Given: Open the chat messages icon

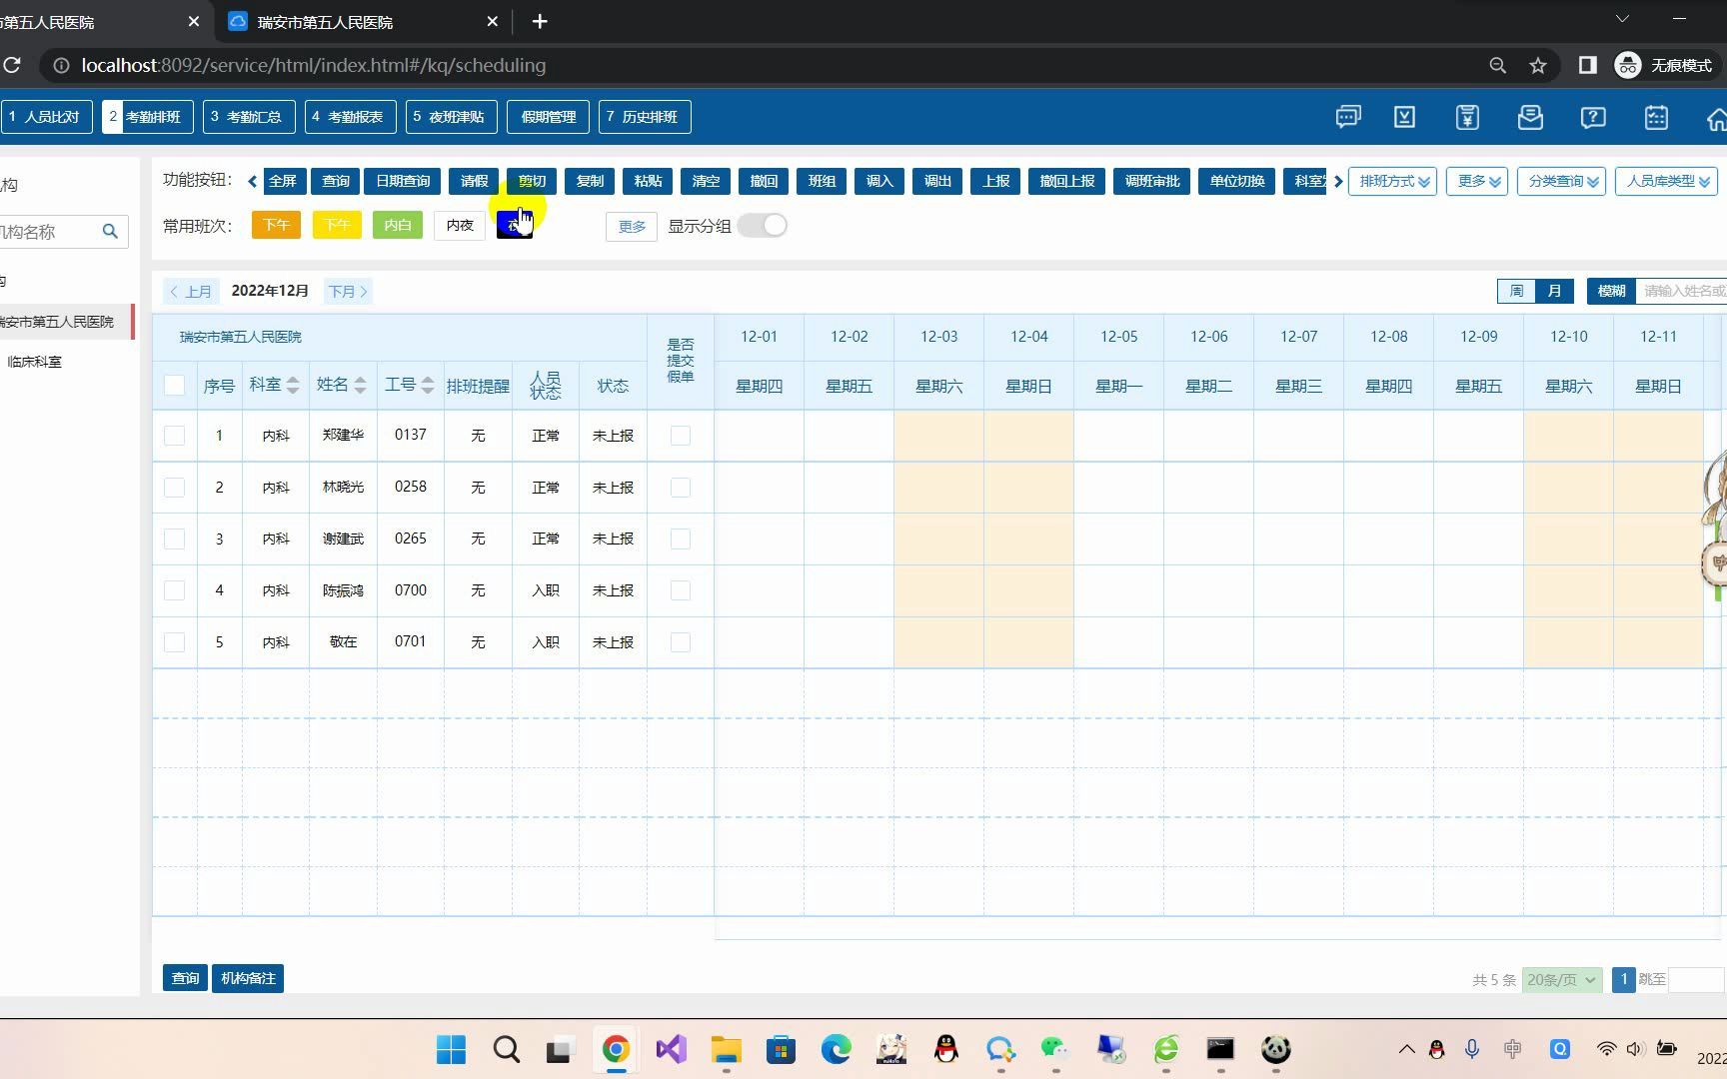Looking at the screenshot, I should click(1347, 117).
